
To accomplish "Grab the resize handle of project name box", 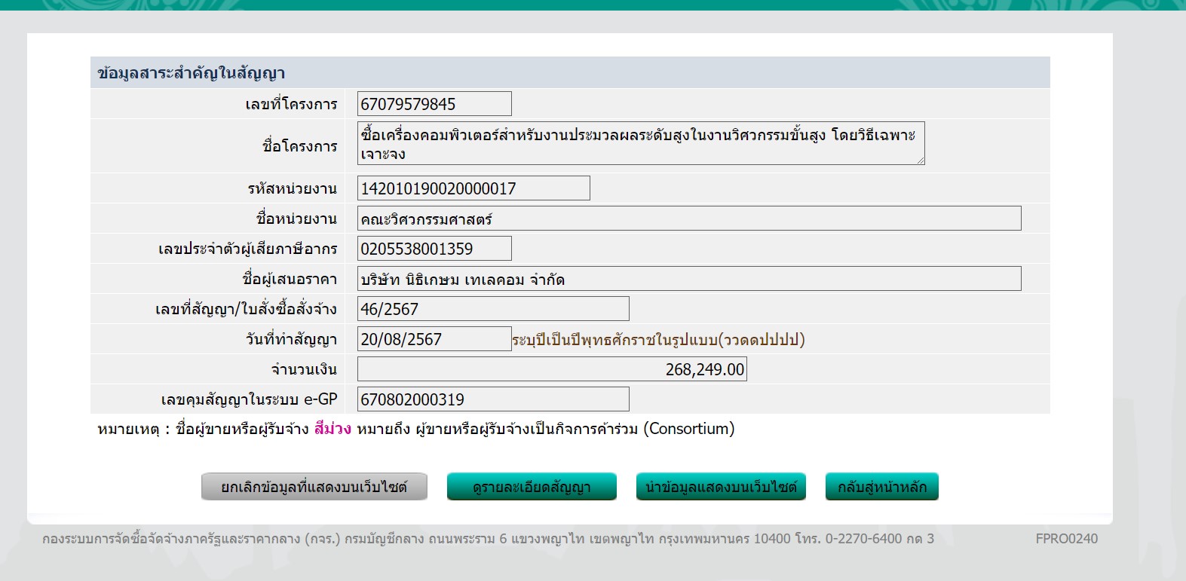I will coord(921,161).
